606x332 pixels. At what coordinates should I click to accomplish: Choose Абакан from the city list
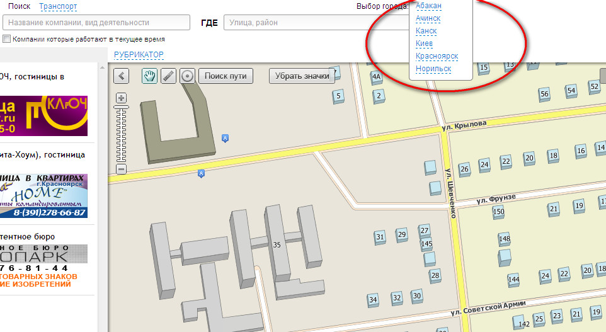(428, 6)
